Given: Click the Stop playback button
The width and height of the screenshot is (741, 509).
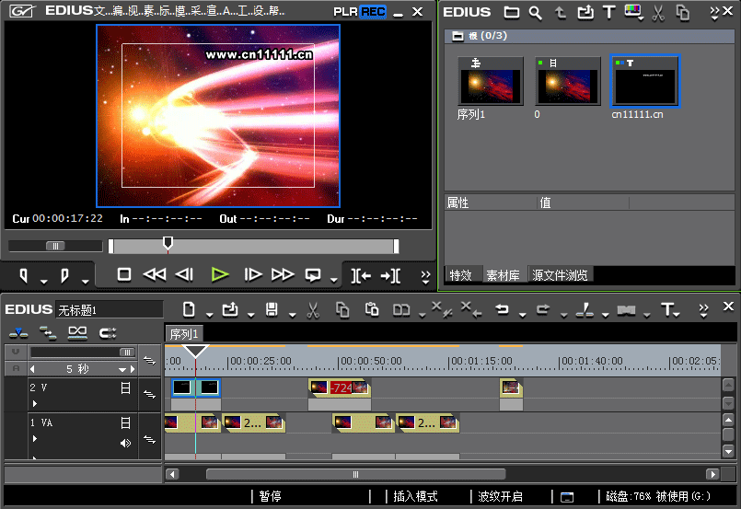Looking at the screenshot, I should (124, 274).
